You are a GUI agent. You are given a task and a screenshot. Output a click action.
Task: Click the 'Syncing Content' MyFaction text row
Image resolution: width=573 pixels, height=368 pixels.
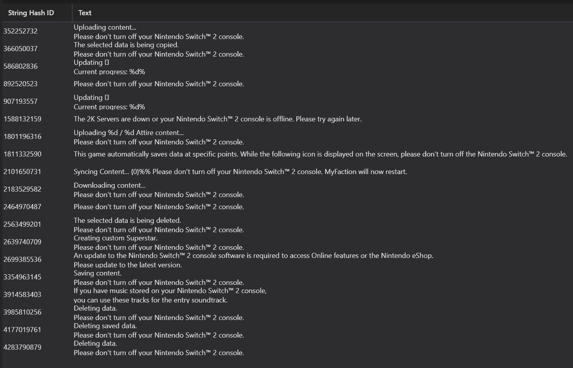click(x=240, y=172)
